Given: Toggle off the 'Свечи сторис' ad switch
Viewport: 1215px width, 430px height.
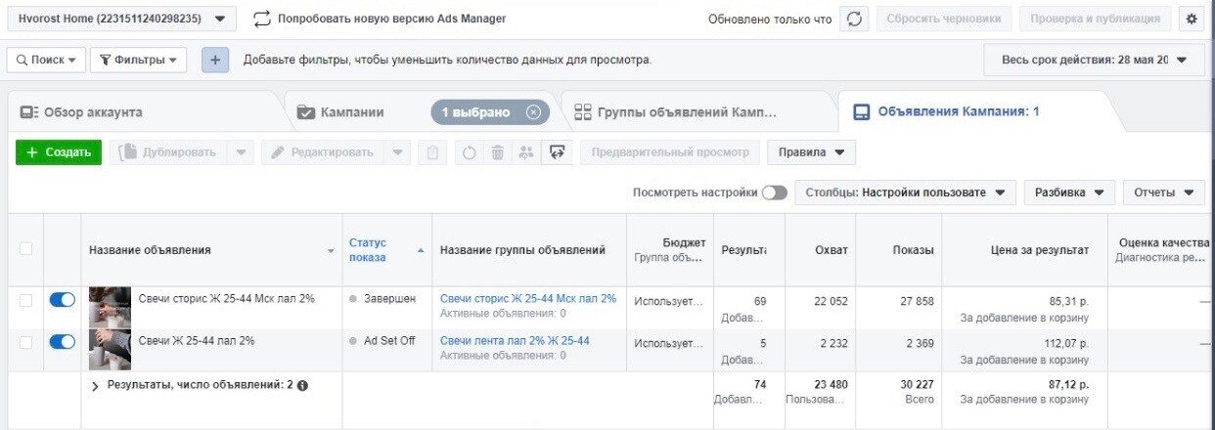Looking at the screenshot, I should (x=62, y=300).
